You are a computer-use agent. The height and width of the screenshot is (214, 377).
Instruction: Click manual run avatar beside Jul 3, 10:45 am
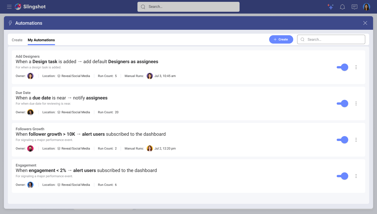150,76
